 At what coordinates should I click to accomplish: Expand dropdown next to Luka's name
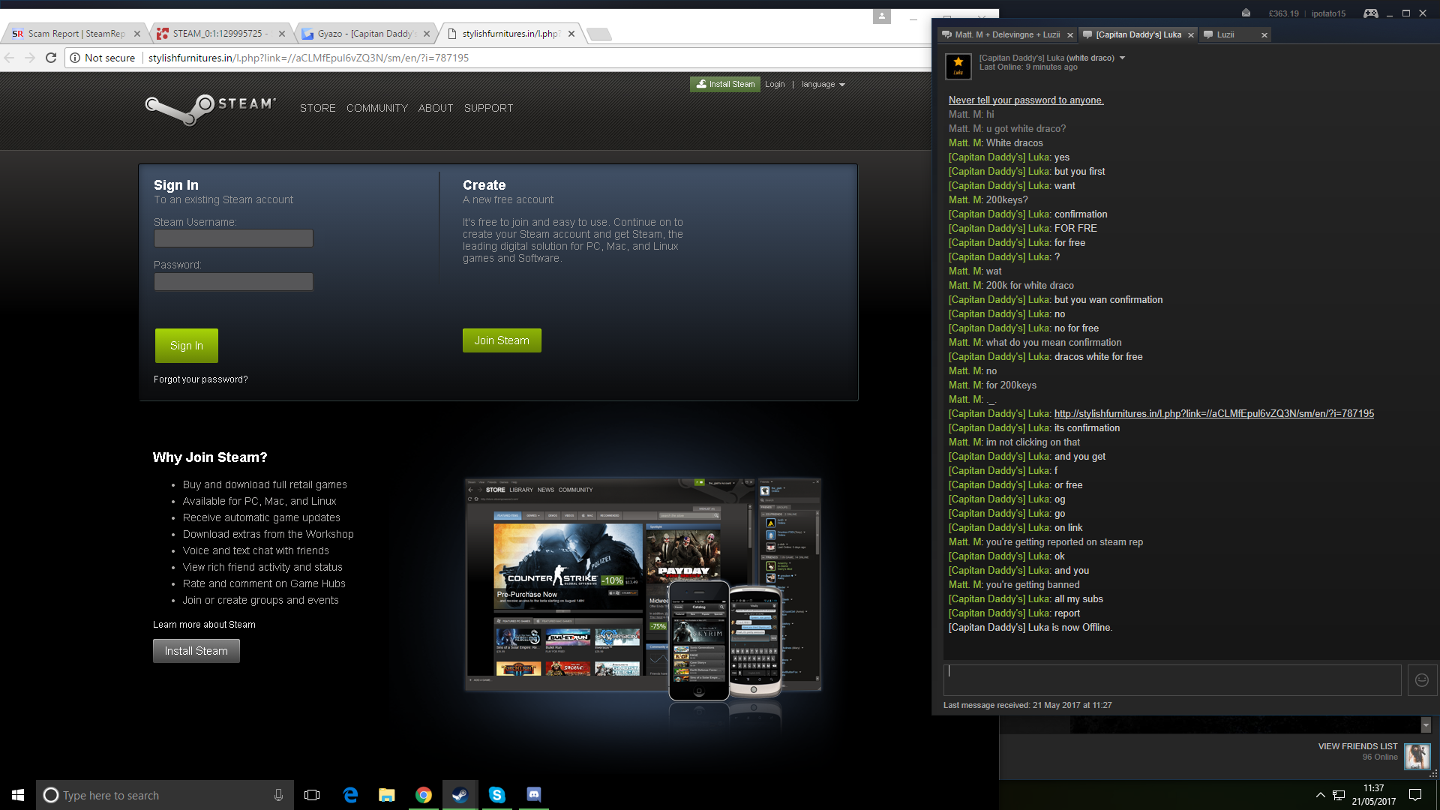pos(1122,58)
